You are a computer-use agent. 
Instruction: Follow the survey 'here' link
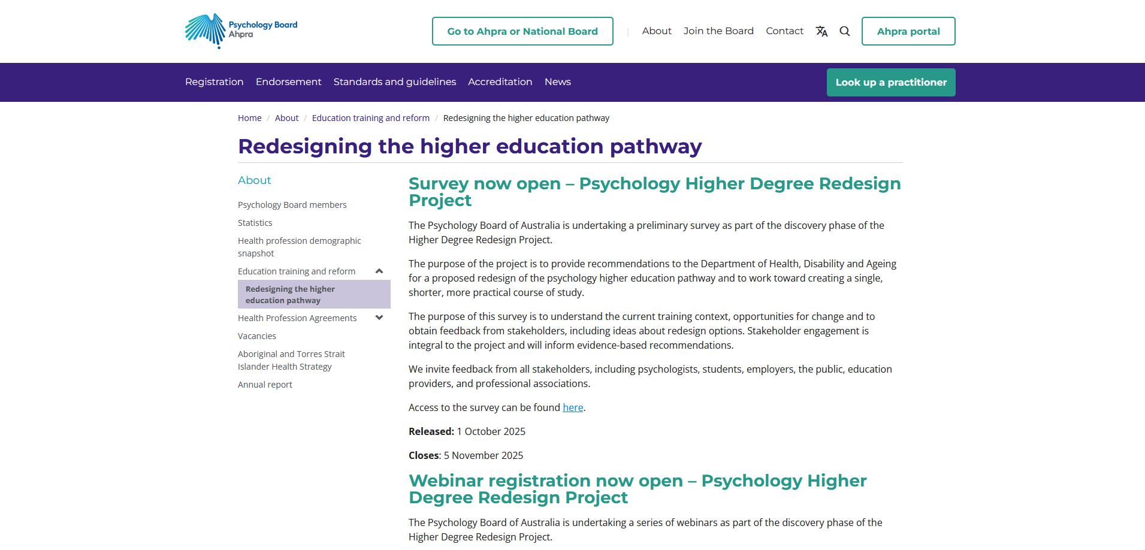coord(573,407)
